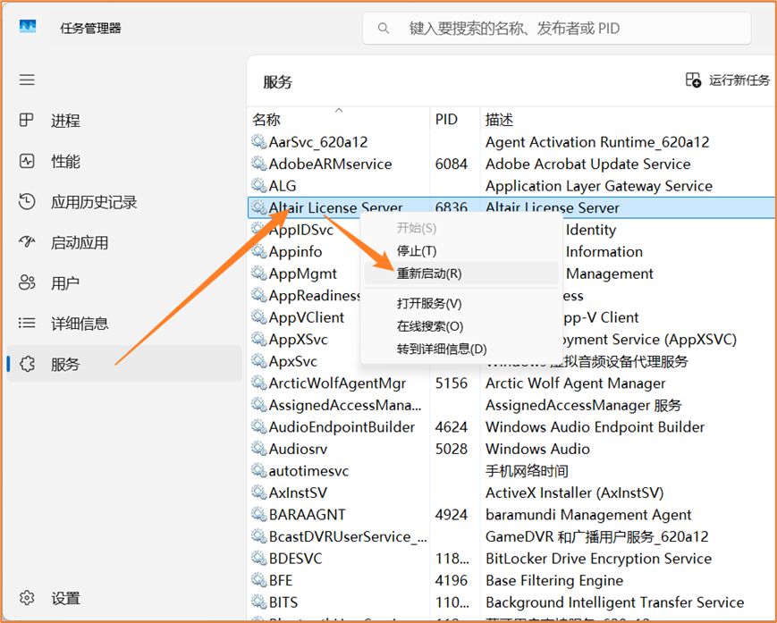
Task: Open the 设置 settings gear icon
Action: pyautogui.click(x=27, y=598)
